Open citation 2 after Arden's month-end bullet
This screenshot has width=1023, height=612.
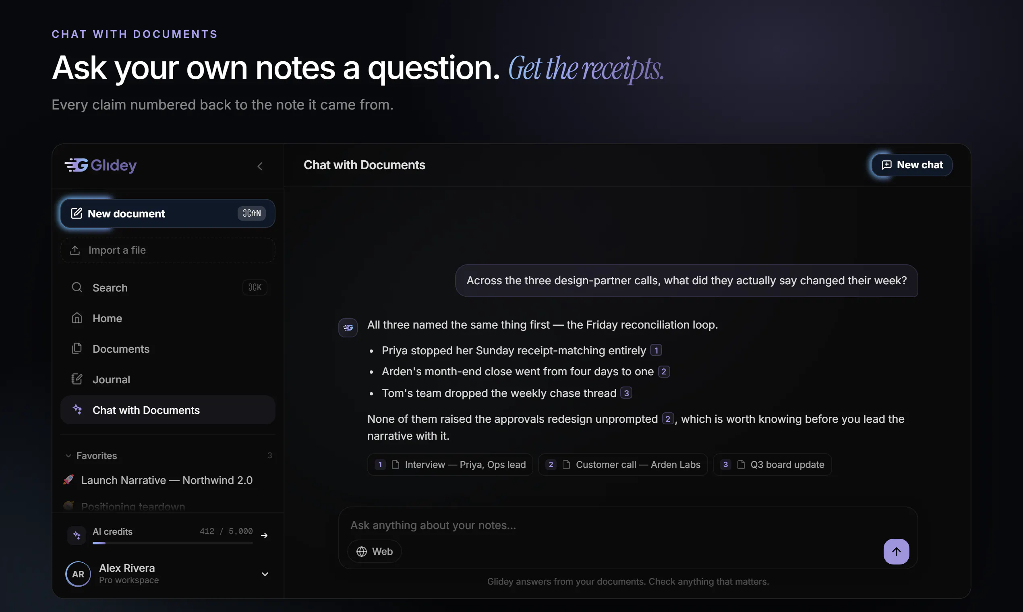[x=664, y=372]
